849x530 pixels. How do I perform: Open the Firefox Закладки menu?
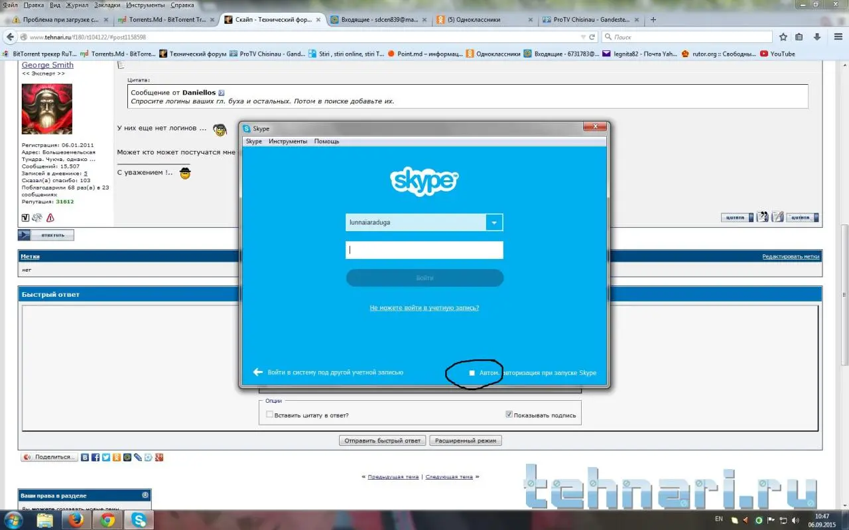click(x=107, y=5)
